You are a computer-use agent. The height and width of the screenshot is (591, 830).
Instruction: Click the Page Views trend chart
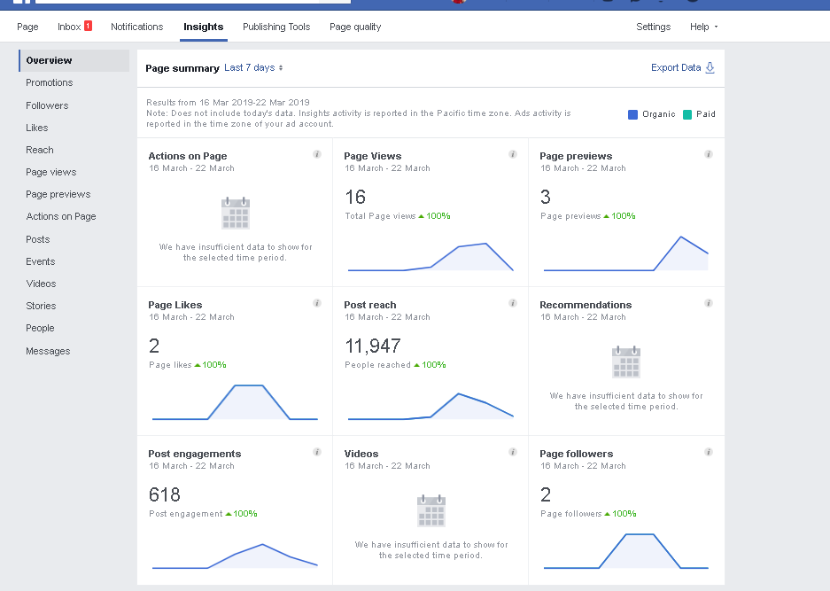(431, 257)
